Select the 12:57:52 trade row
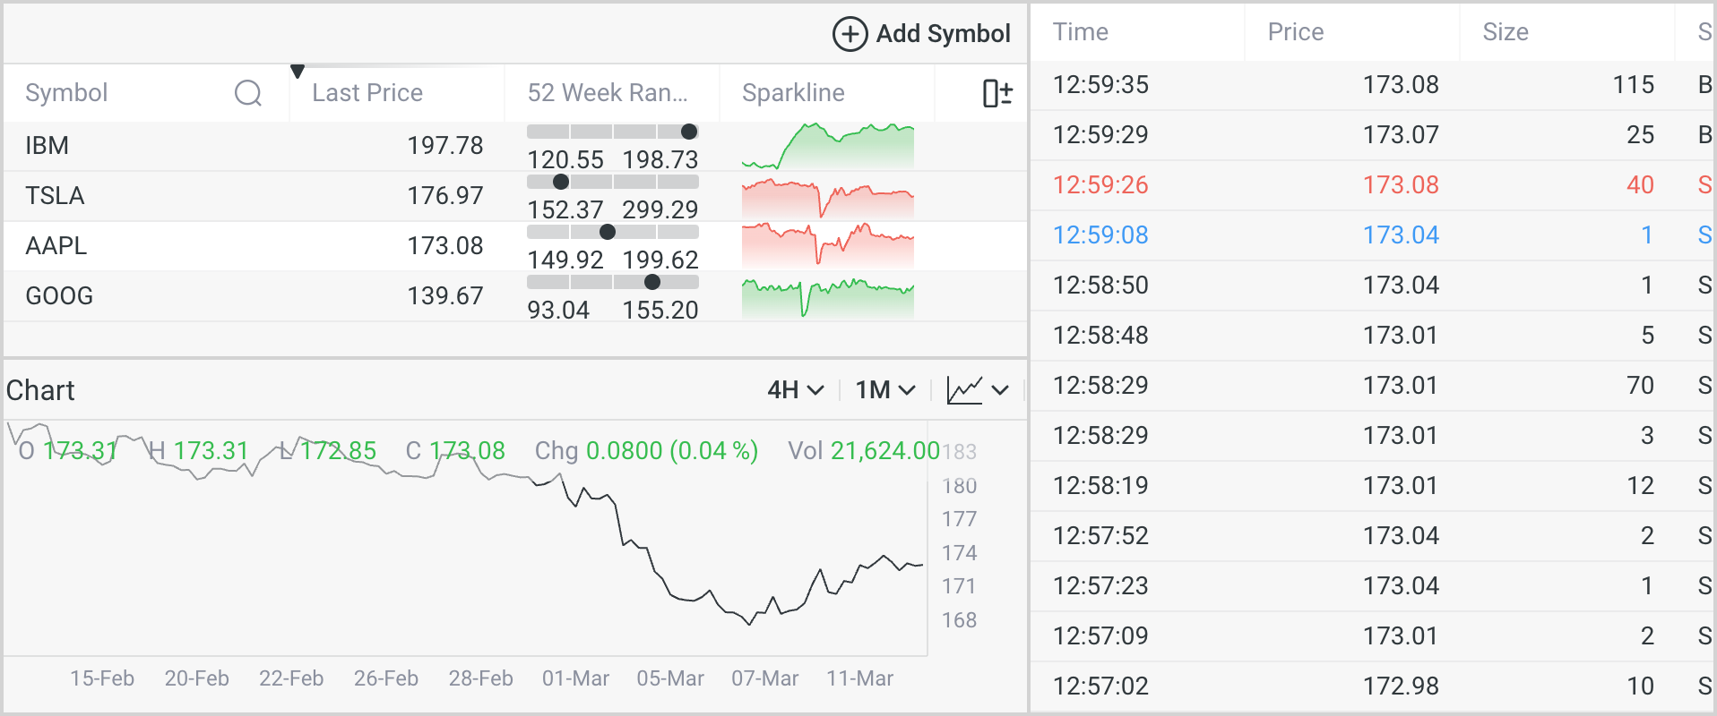Viewport: 1717px width, 716px height. coord(1372,536)
